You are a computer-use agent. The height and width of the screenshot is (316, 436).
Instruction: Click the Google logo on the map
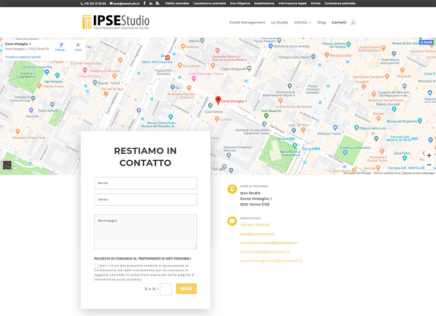pos(217,169)
